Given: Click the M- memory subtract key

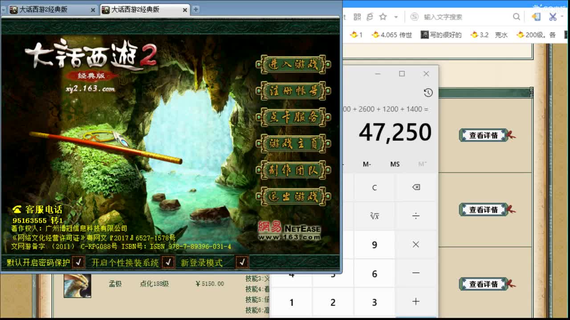Looking at the screenshot, I should point(367,164).
